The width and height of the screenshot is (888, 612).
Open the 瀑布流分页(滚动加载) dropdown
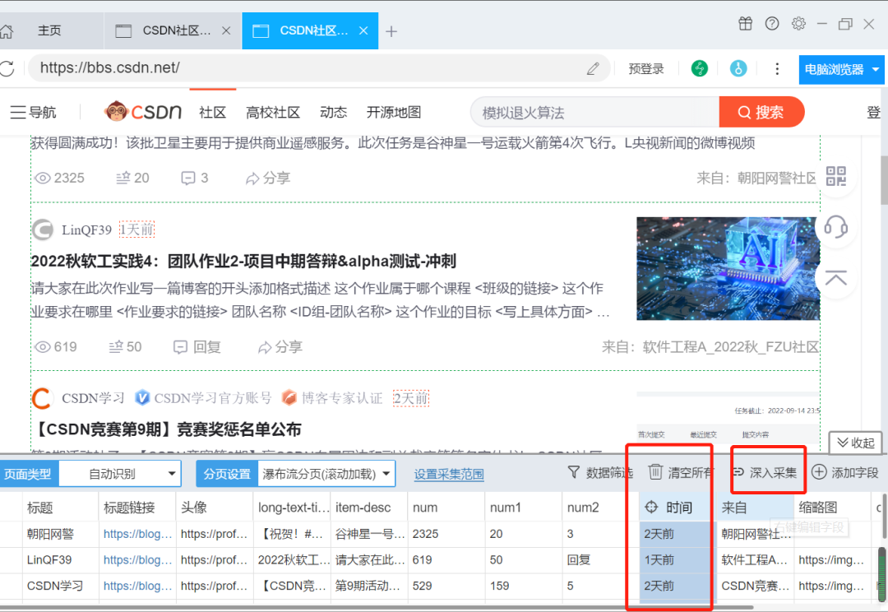tap(326, 474)
